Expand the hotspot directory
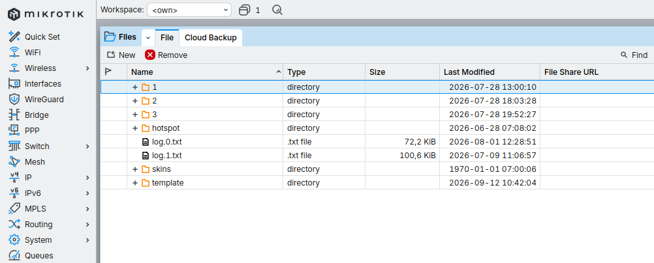Image resolution: width=654 pixels, height=263 pixels. 134,128
